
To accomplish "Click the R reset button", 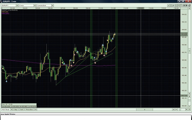I will pos(190,110).
